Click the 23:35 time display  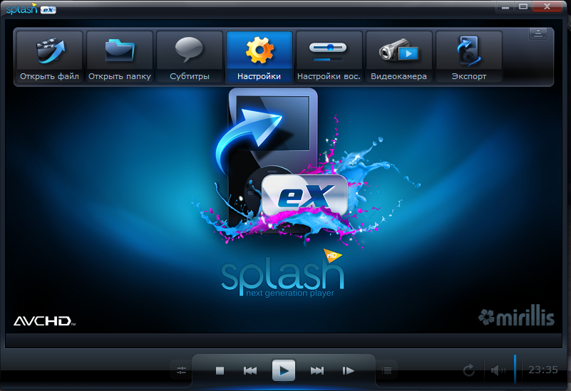pos(543,370)
